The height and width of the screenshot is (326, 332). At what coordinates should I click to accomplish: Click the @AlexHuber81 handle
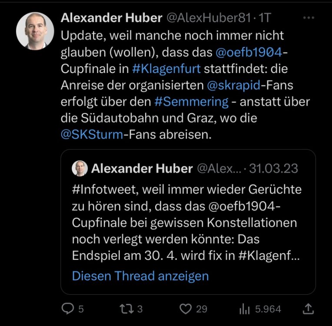tap(209, 18)
